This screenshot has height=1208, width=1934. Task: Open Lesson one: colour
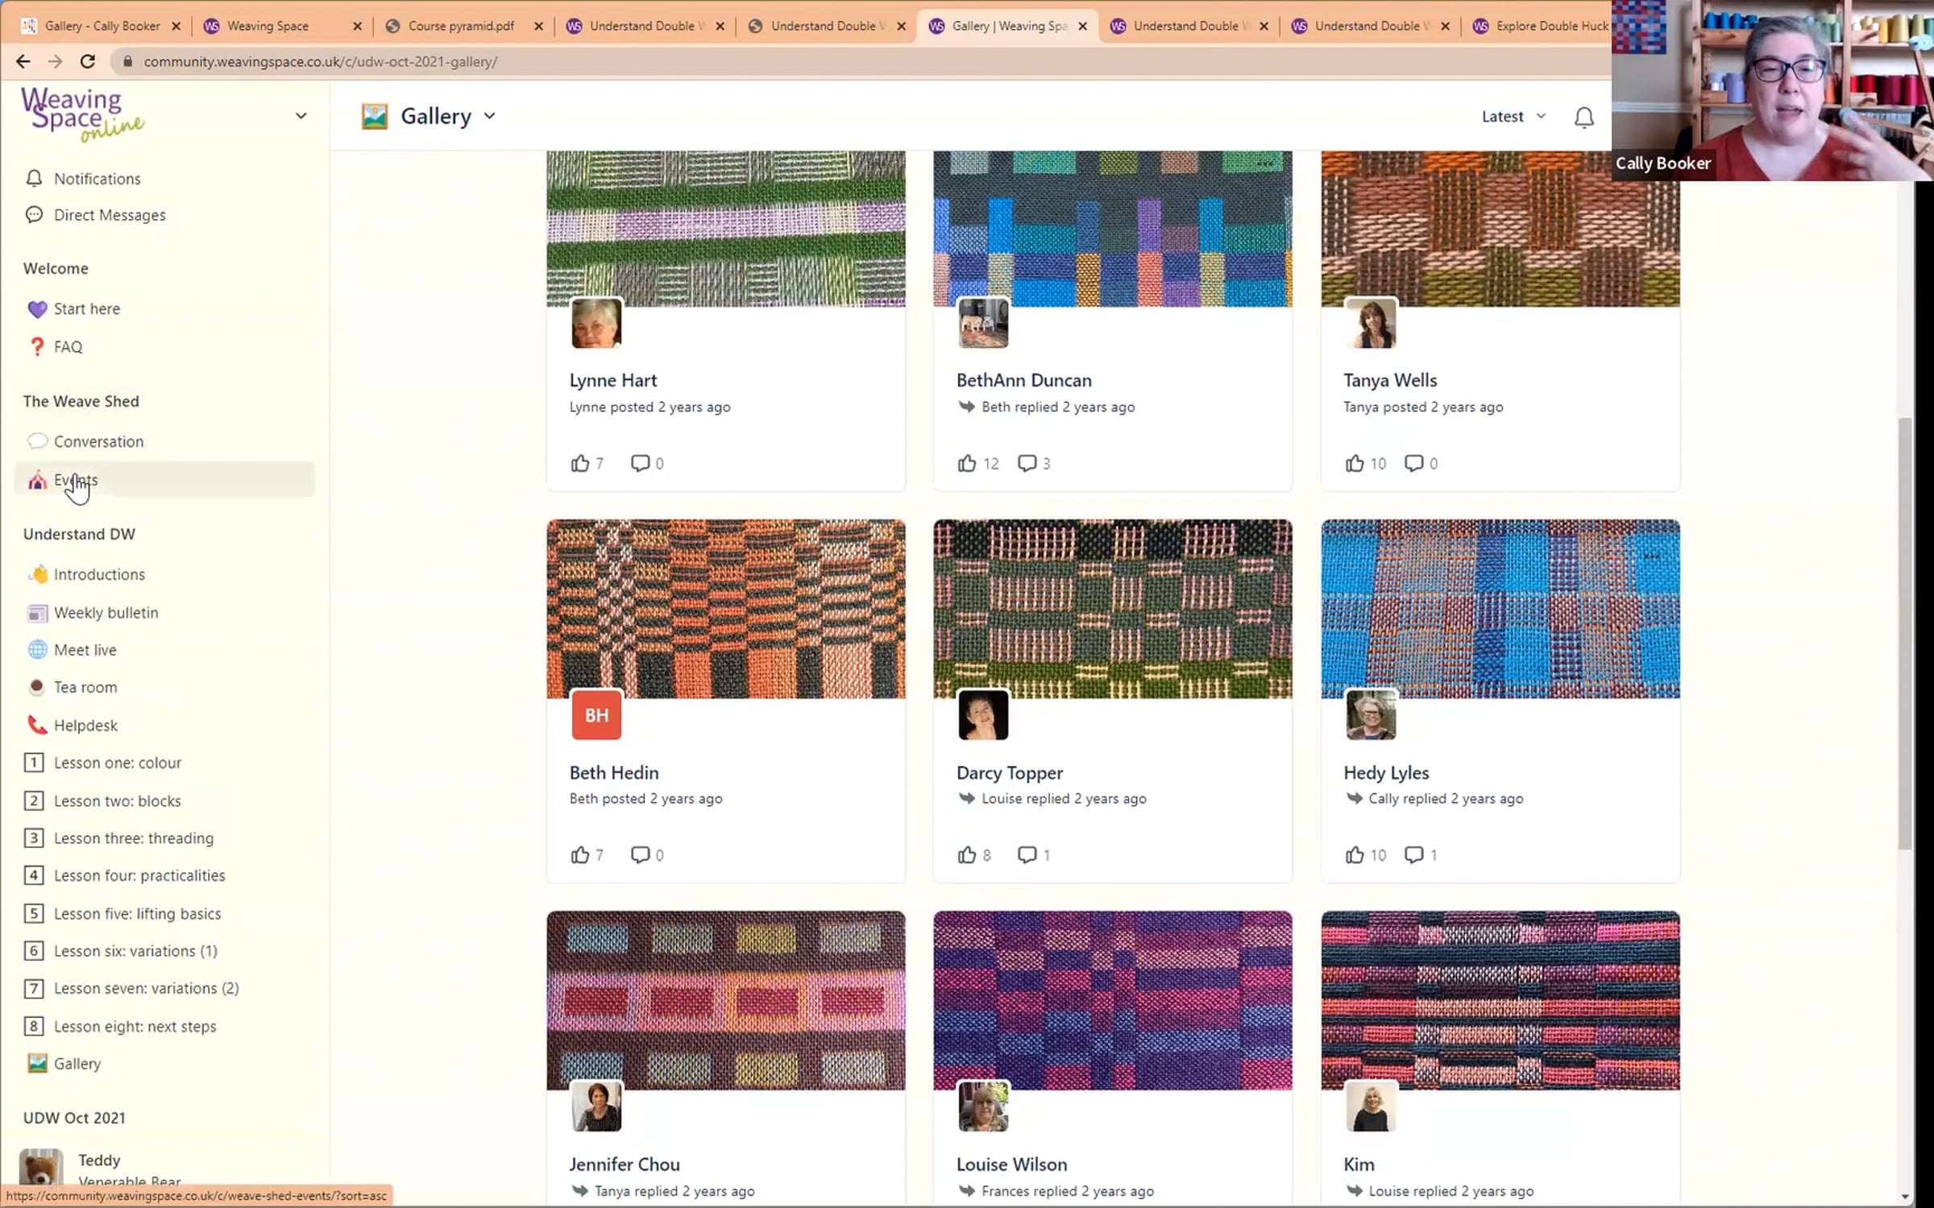(164, 763)
